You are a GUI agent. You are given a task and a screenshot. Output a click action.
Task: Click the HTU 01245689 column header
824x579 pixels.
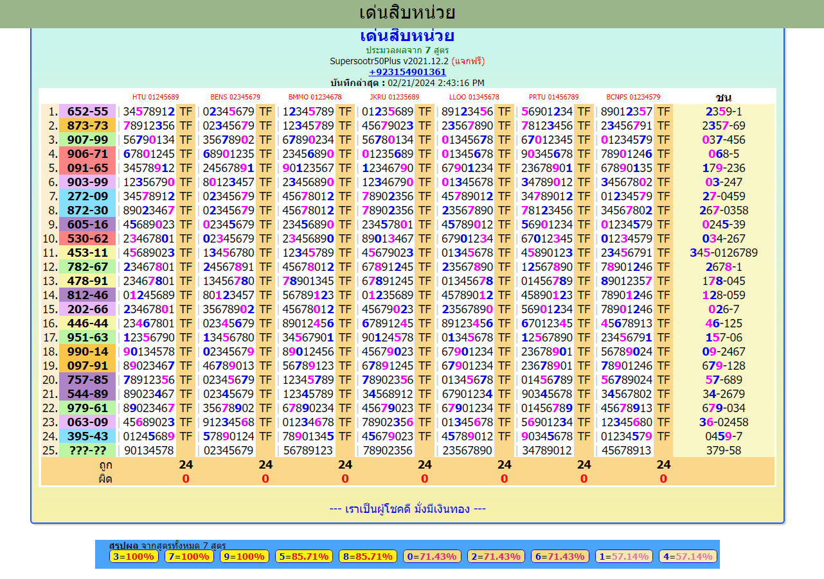click(x=156, y=97)
